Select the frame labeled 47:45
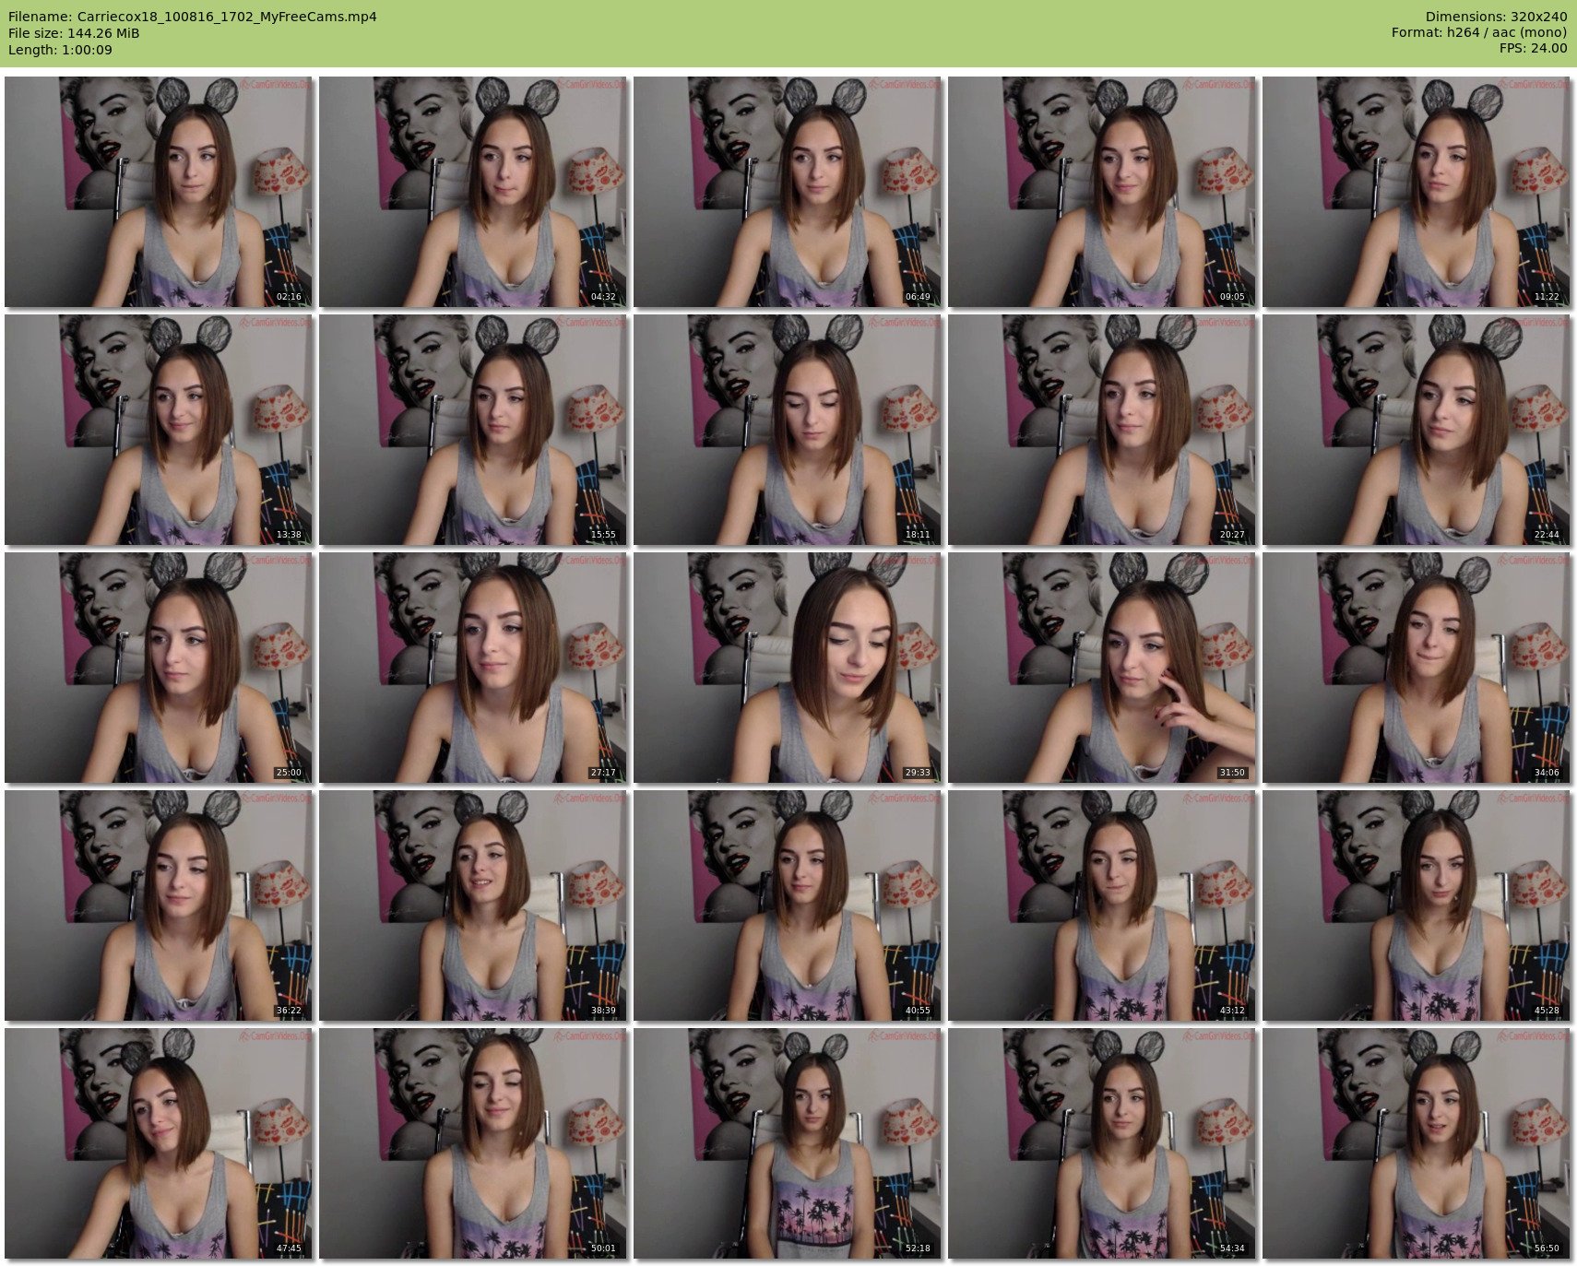This screenshot has height=1266, width=1577. [x=159, y=1143]
